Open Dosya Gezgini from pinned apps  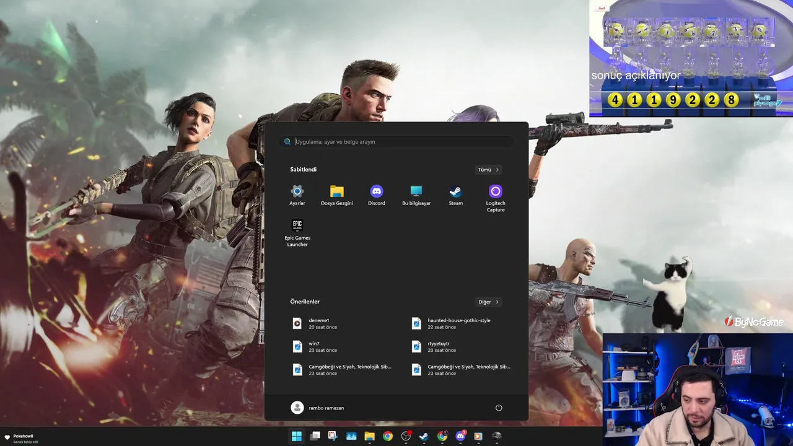[x=337, y=195]
